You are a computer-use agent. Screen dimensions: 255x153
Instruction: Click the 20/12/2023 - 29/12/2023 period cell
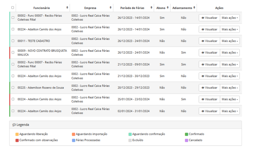click(x=133, y=88)
